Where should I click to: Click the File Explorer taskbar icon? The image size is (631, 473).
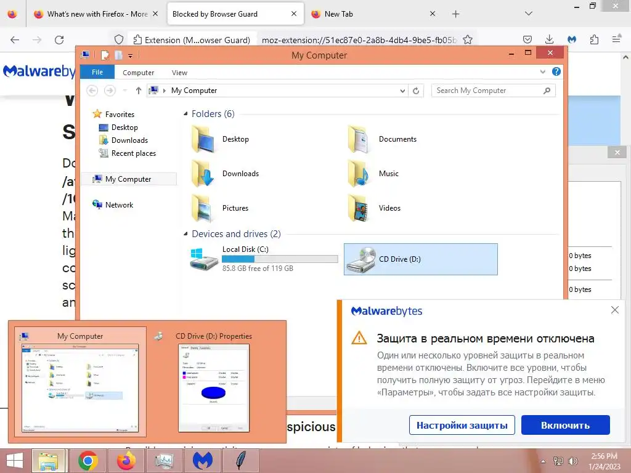[x=49, y=461]
